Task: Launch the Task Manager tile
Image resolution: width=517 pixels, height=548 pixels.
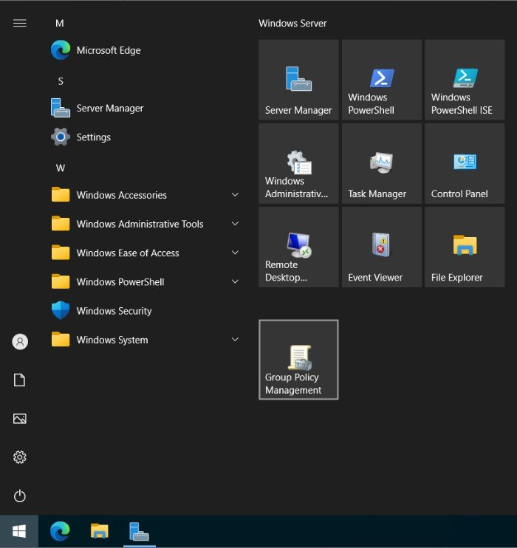Action: 382,163
